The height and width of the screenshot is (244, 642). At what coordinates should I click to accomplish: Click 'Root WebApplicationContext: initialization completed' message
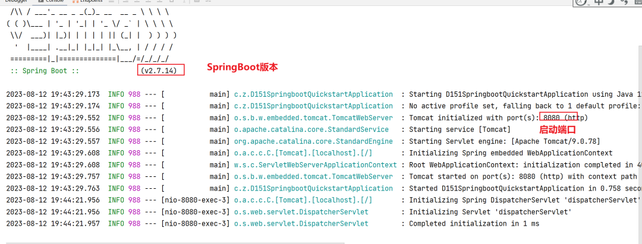[x=525, y=165]
